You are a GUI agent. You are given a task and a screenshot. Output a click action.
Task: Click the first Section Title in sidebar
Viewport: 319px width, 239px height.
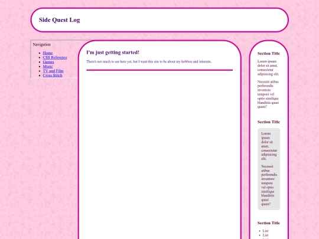(x=269, y=54)
